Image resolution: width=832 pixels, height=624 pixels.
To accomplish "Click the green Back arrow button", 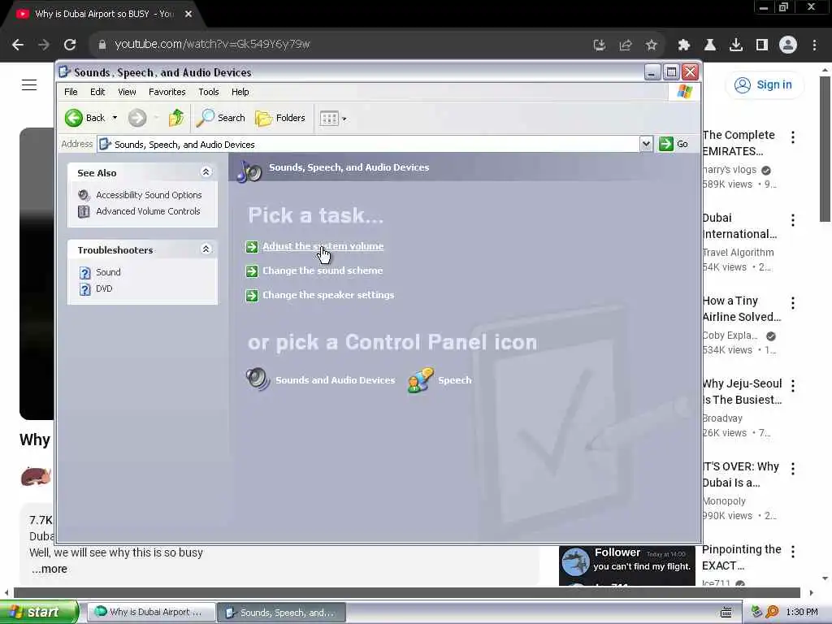I will pos(74,118).
